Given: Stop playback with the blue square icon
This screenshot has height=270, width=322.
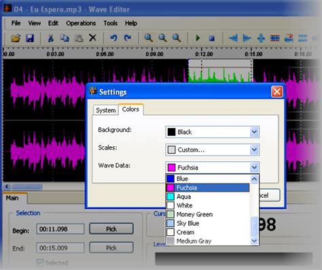Looking at the screenshot, I should [211, 38].
